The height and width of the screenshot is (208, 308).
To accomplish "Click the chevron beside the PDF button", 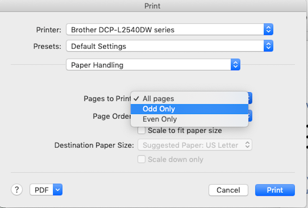I will [57, 190].
